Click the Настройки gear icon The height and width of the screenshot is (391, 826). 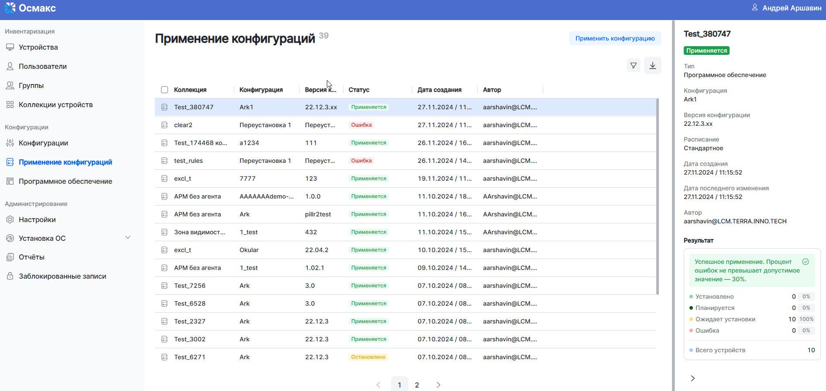[x=10, y=219]
